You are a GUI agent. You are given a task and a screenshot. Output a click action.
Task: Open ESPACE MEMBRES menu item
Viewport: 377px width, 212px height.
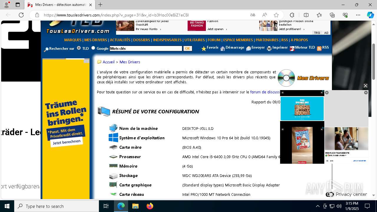[x=238, y=40]
